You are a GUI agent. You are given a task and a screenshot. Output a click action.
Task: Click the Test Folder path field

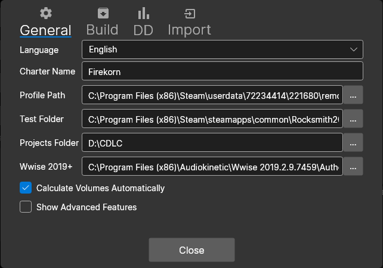(x=212, y=119)
